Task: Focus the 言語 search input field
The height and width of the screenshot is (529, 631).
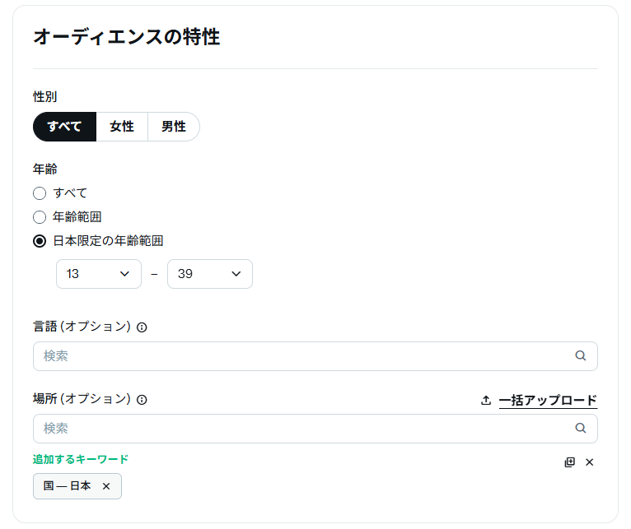Action: tap(315, 356)
